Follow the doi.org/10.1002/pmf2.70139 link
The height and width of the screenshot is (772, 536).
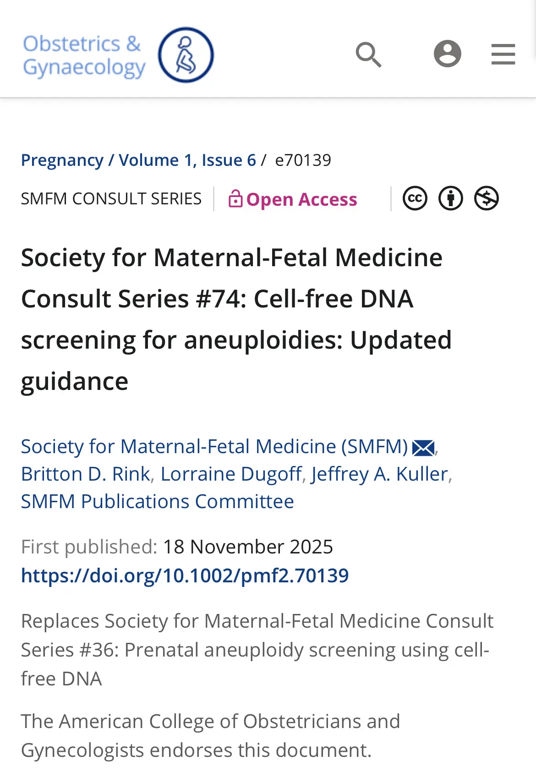(x=185, y=575)
